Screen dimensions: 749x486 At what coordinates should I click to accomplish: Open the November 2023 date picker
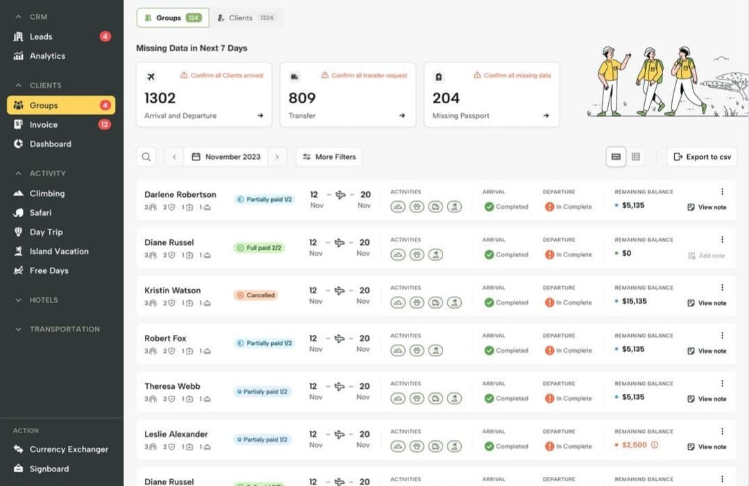[x=226, y=157]
